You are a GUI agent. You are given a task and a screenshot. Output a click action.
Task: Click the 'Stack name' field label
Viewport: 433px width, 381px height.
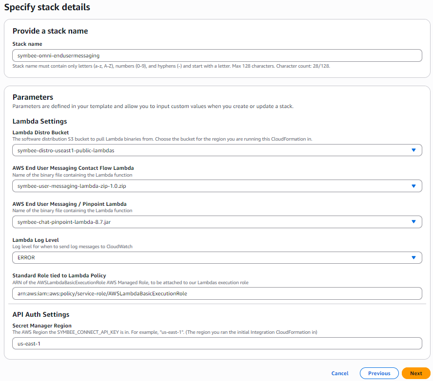click(x=27, y=44)
